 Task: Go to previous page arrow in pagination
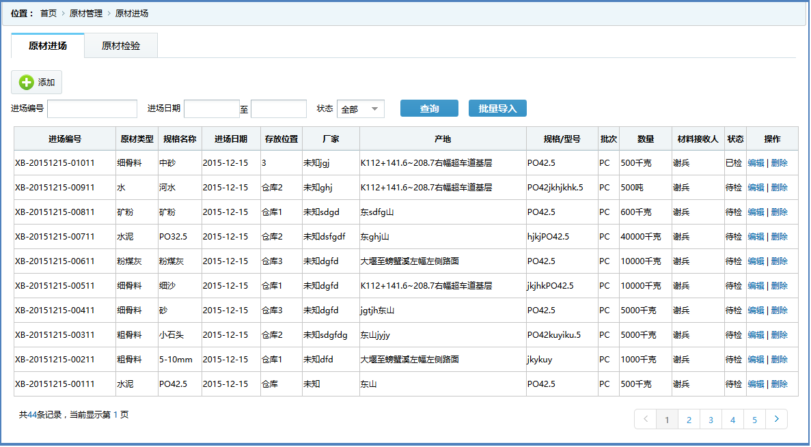point(645,419)
